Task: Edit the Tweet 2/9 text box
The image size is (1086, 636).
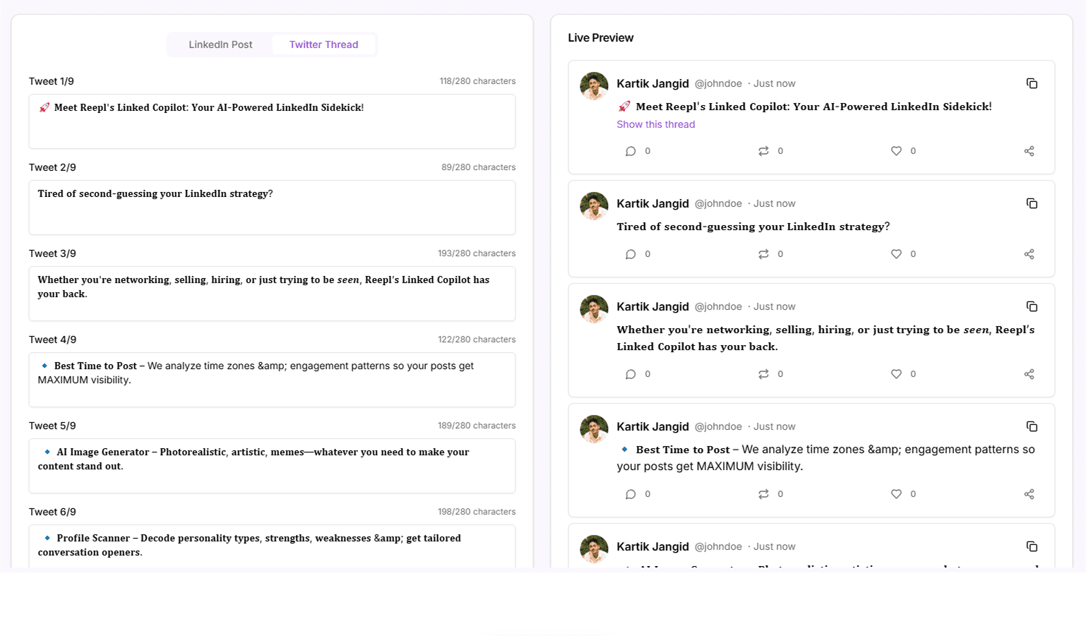Action: 272,208
